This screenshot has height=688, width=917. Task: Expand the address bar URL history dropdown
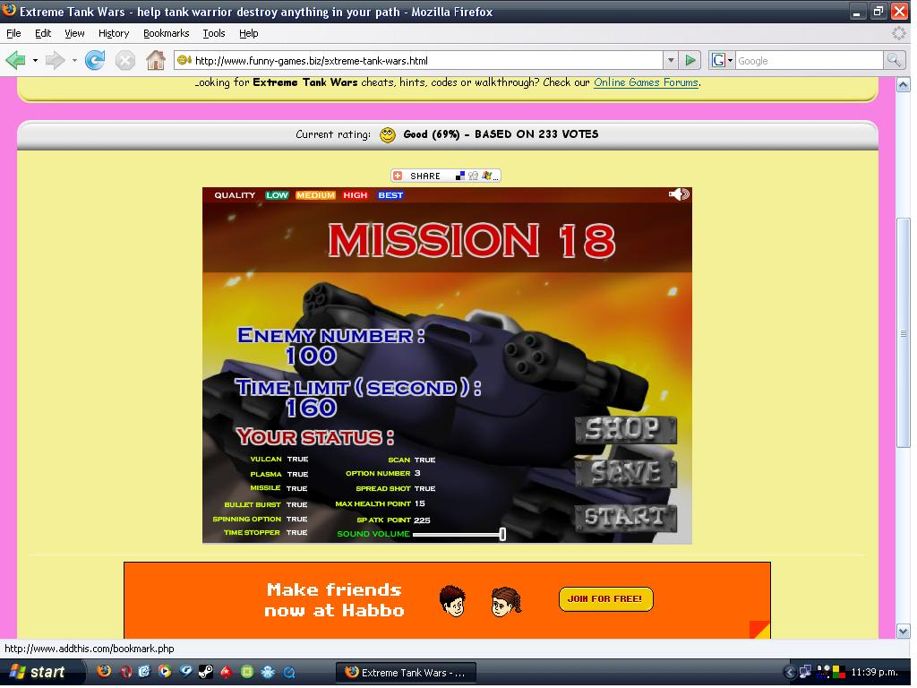(671, 60)
